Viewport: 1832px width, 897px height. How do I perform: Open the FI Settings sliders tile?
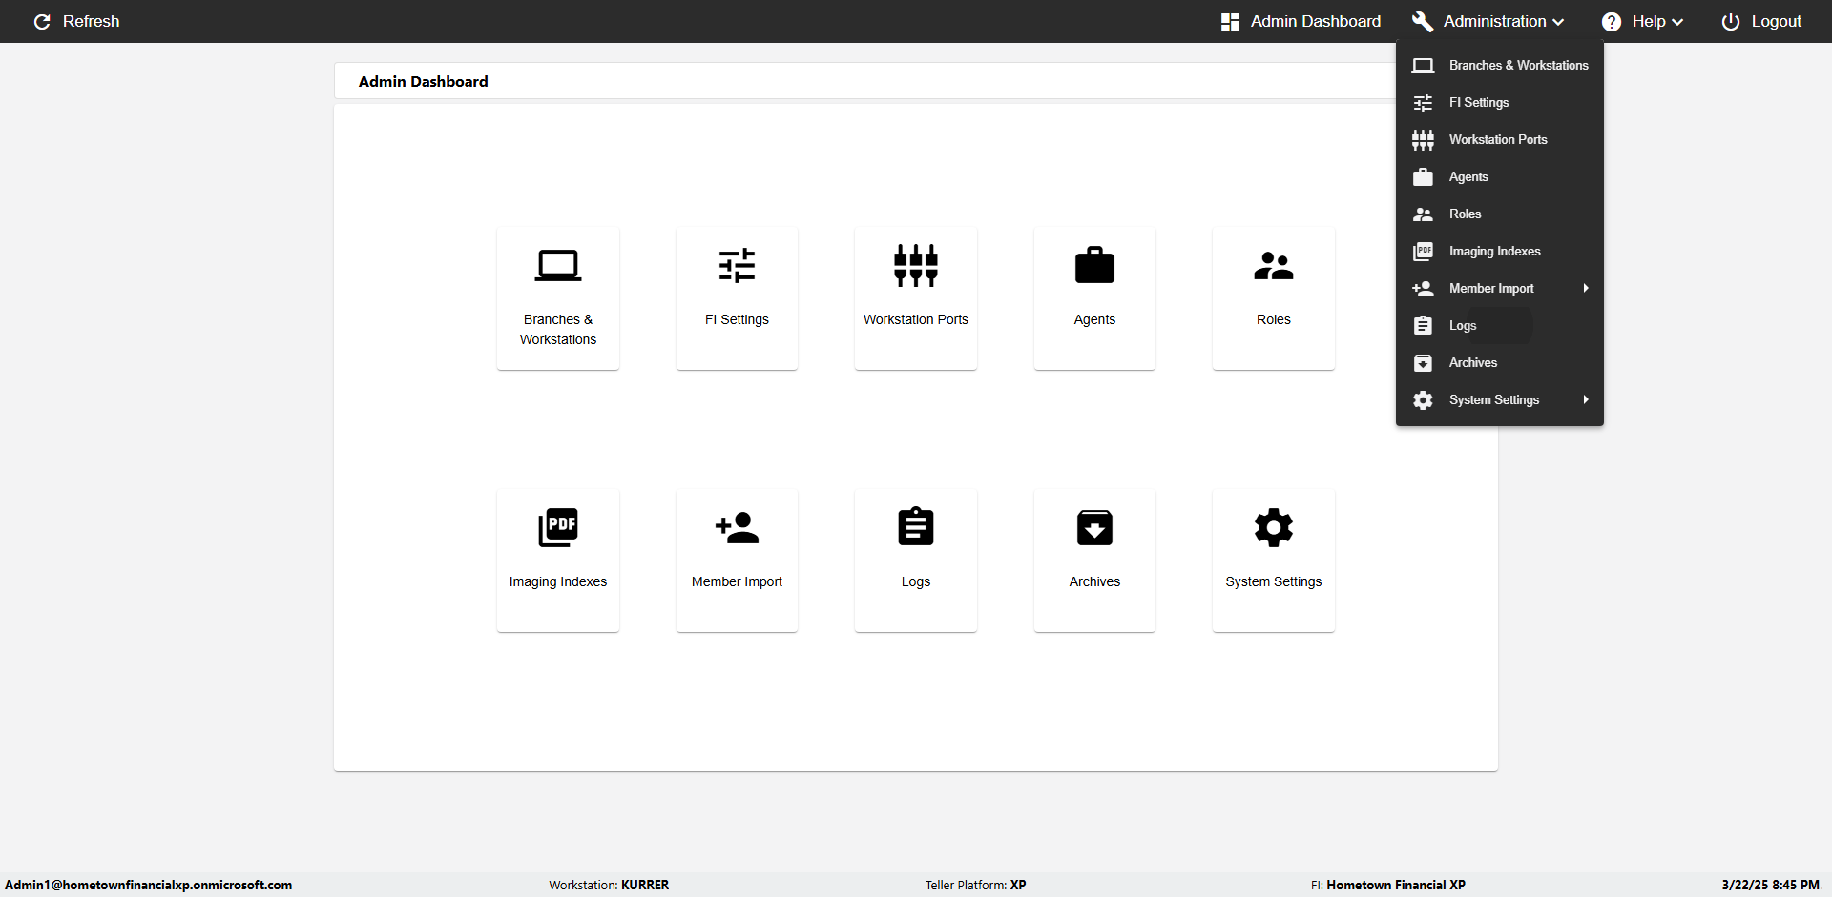[737, 298]
